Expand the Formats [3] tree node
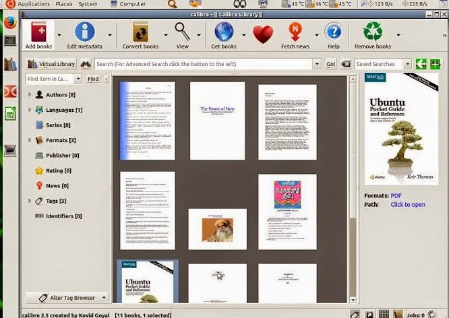 pyautogui.click(x=30, y=140)
